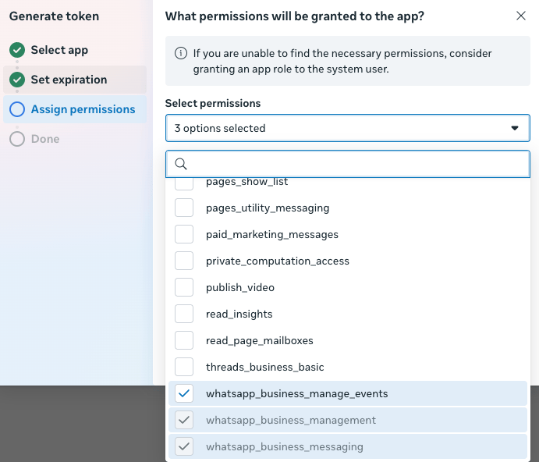Screen dimensions: 539x462
Task: Tick the read_insights checkbox
Action: [x=184, y=314]
